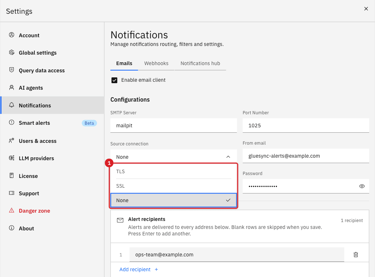375x277 pixels.
Task: Click the Support ticket icon
Action: click(12, 193)
